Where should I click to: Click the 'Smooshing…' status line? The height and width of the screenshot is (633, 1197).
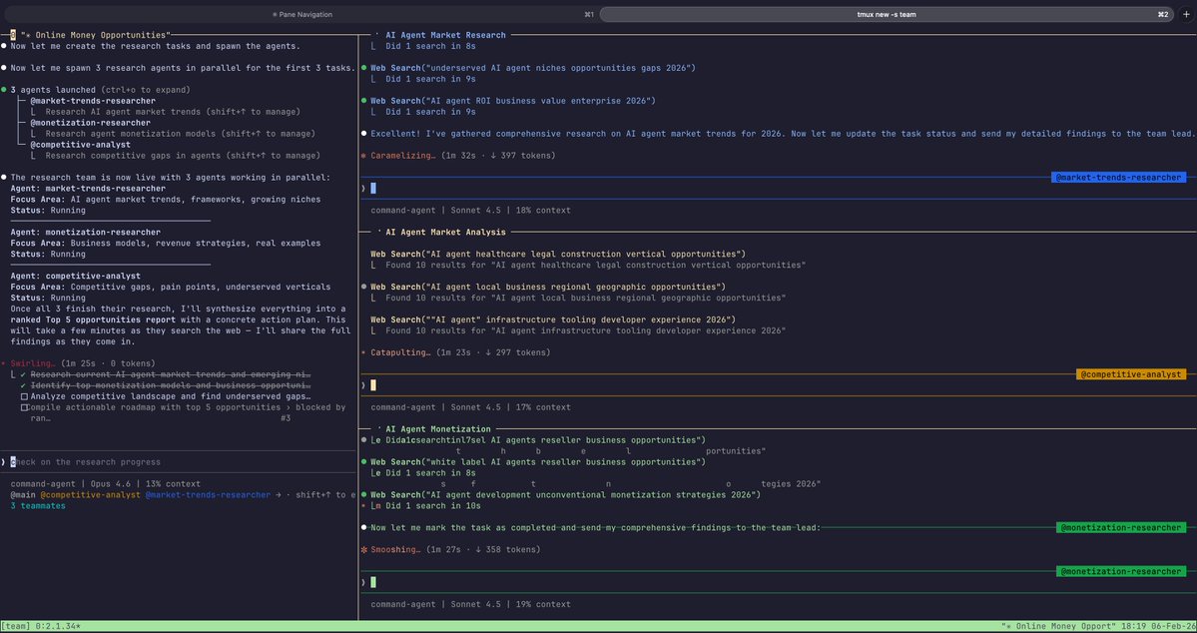[x=450, y=550]
